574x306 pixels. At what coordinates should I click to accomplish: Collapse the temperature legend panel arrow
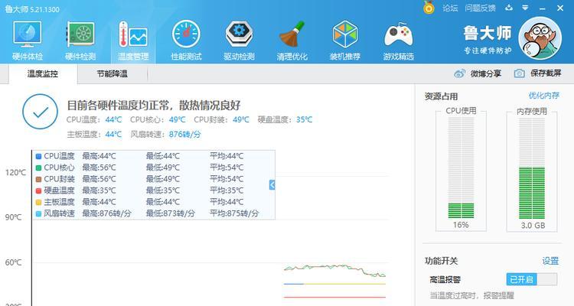point(272,185)
